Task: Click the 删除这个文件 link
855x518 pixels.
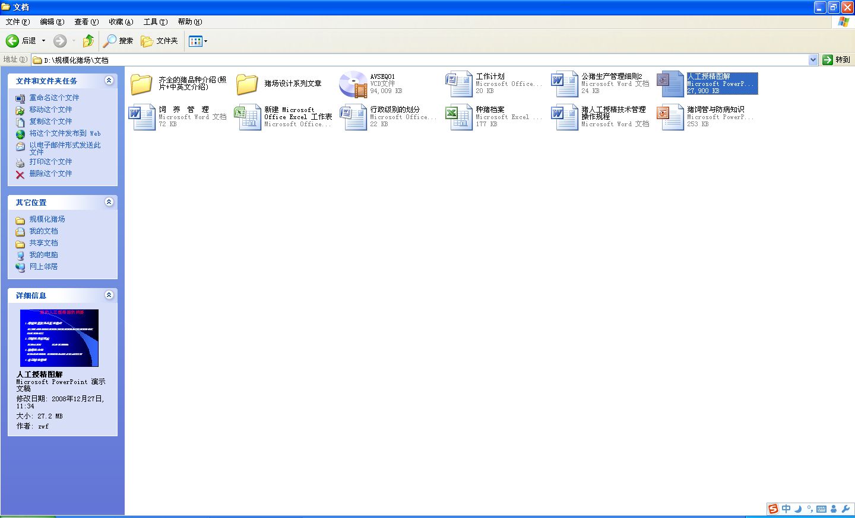Action: tap(50, 174)
